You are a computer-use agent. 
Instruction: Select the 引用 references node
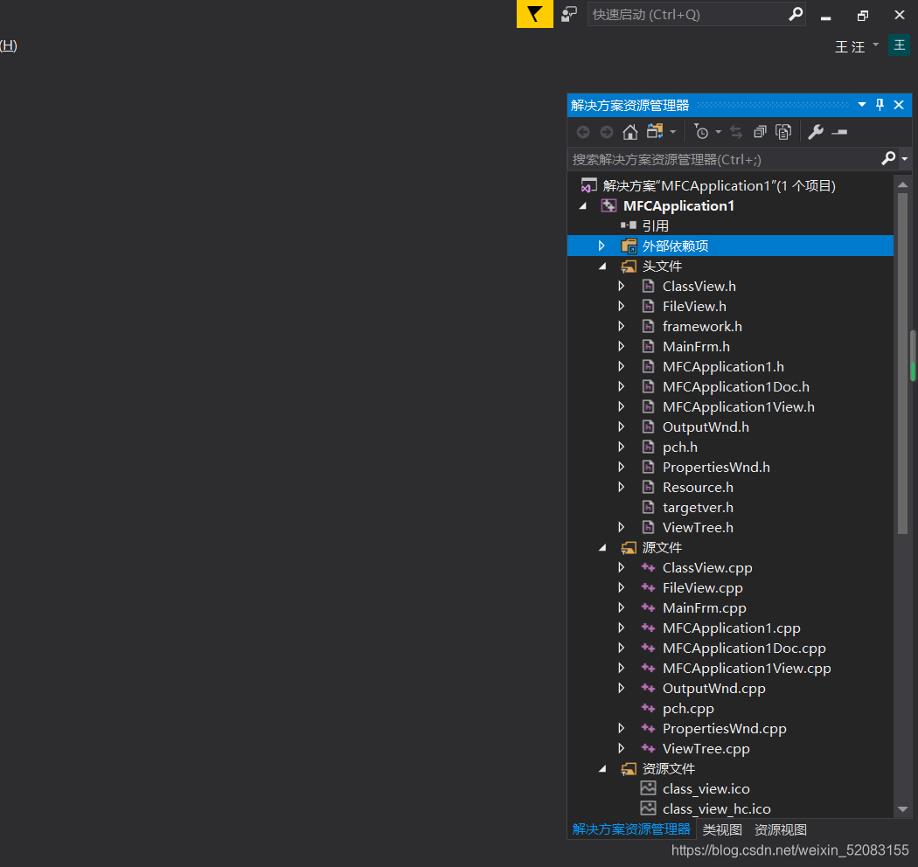click(x=655, y=226)
